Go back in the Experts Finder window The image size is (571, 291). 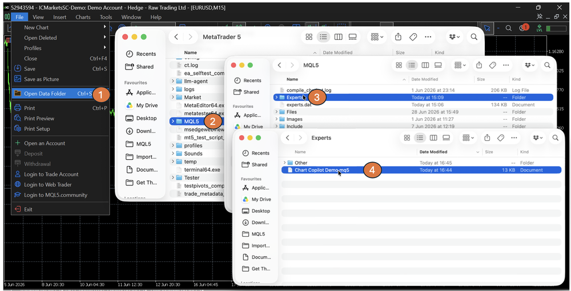click(287, 138)
